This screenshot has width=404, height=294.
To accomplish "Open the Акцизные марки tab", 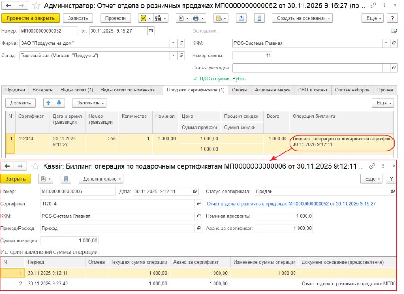I will coord(272,90).
